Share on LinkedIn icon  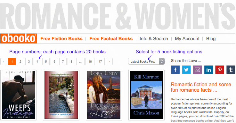(208, 70)
